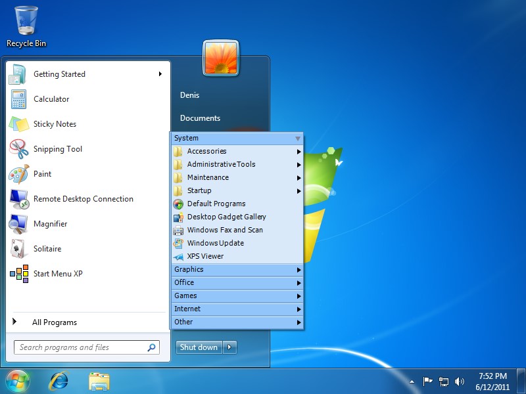Select the Start Menu XP text label
This screenshot has width=526, height=394.
(58, 274)
